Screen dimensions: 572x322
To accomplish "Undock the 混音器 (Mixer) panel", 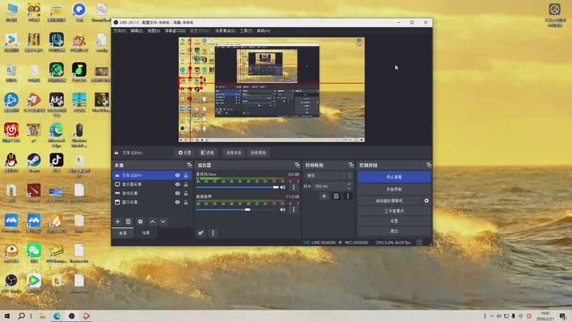I will coord(297,165).
